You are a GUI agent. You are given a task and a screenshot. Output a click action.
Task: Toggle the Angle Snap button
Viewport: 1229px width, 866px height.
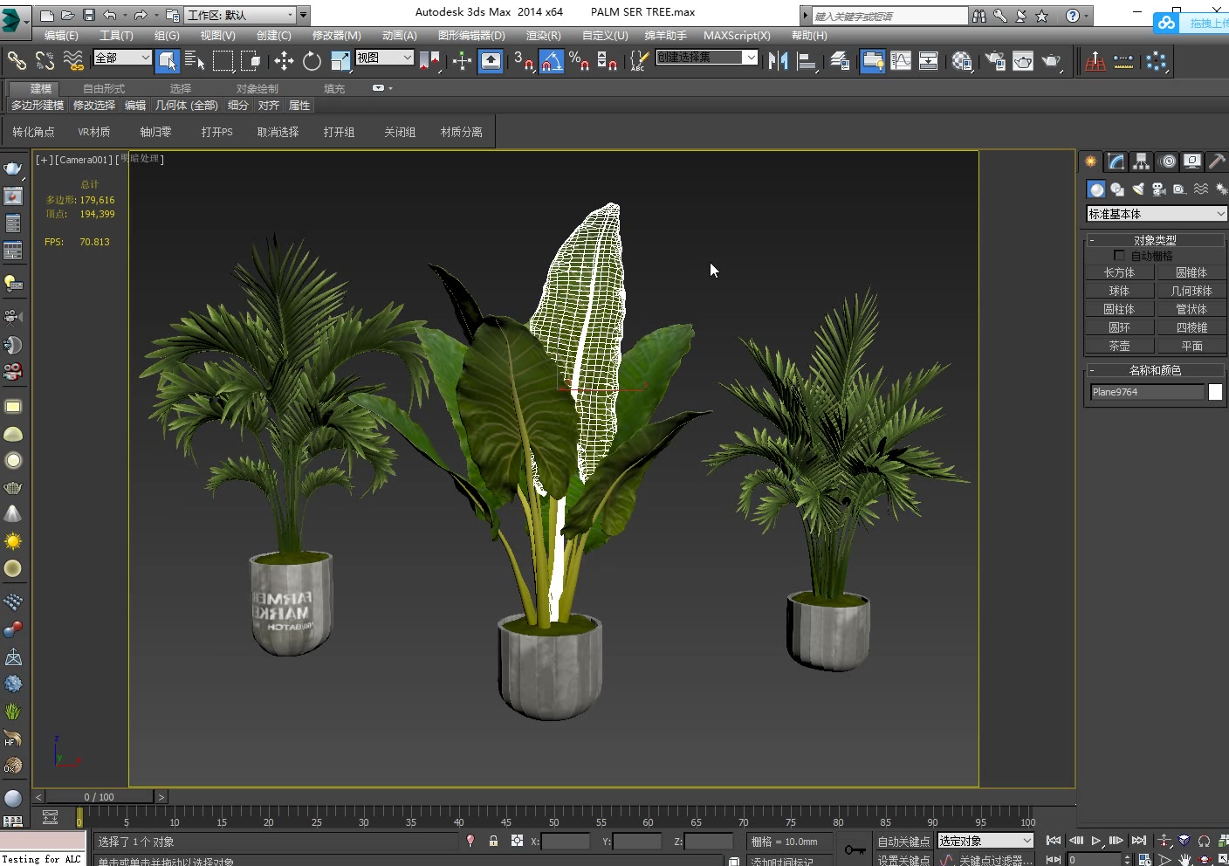click(x=552, y=60)
